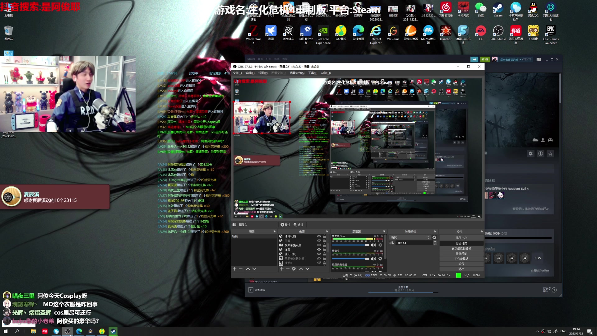Open GeForce Experience desktop shortcut
Viewport: 597px width, 336px height.
pyautogui.click(x=323, y=35)
